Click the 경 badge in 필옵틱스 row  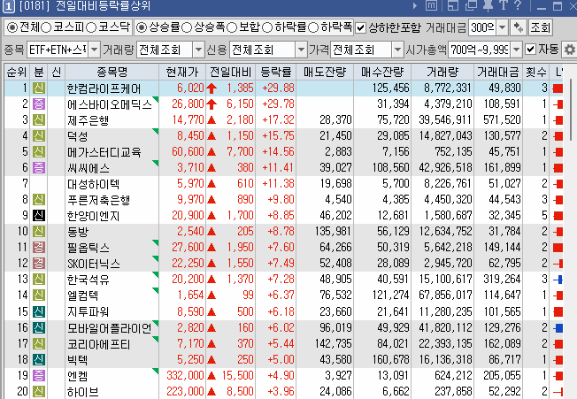point(39,247)
